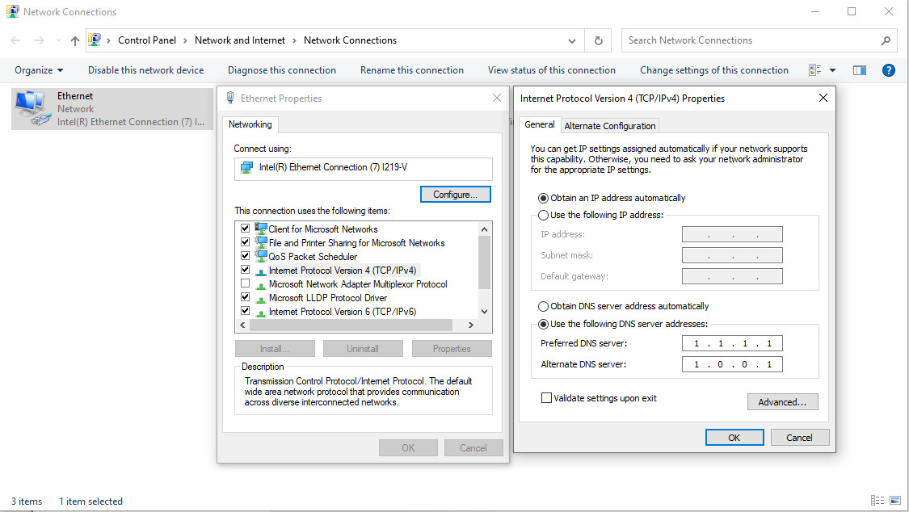909x512 pixels.
Task: Click the Refresh address bar icon
Action: pos(598,40)
